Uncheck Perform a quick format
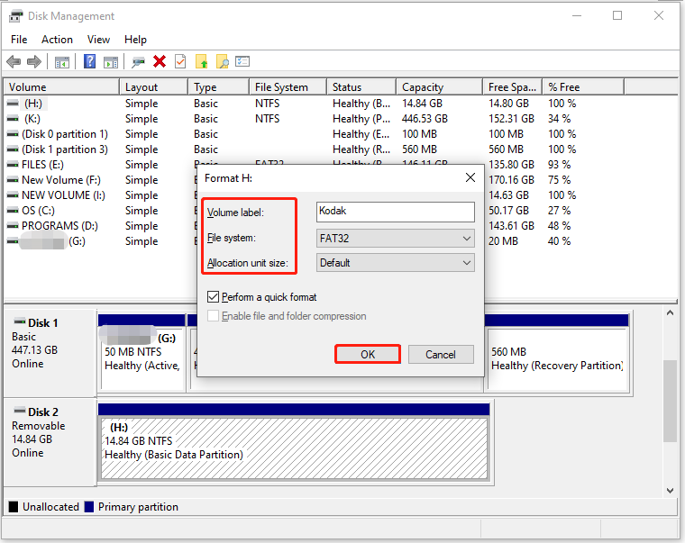 point(214,297)
